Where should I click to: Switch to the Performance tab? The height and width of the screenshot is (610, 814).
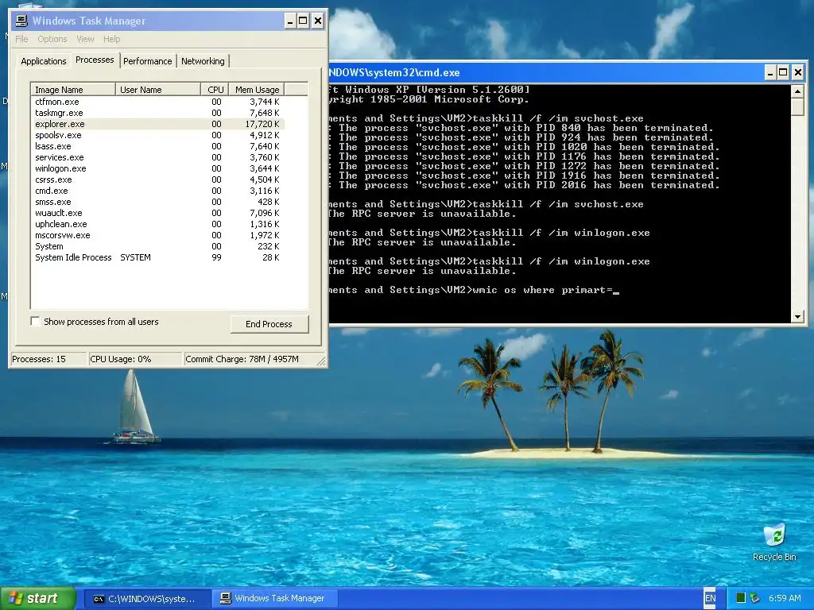pos(147,61)
